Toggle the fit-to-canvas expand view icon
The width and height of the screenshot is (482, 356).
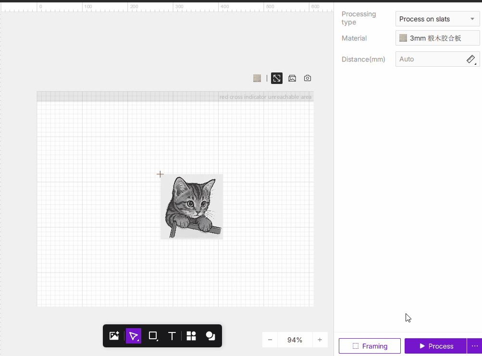coord(277,78)
